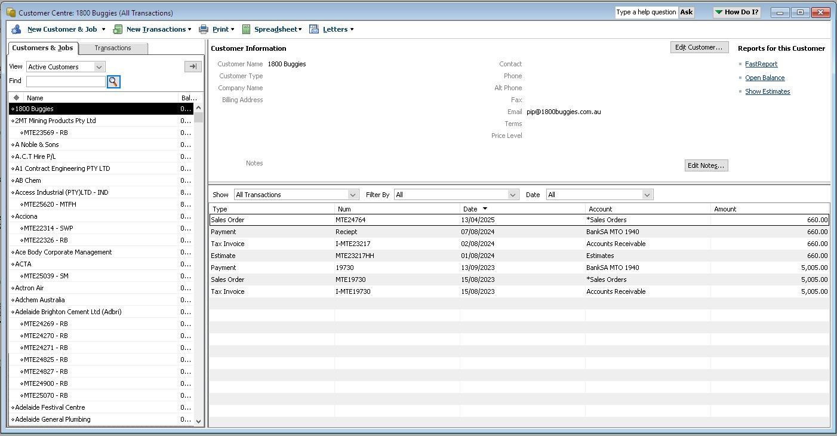Open the Spreadsheet menu
Screen dimensions: 837x436
(278, 29)
